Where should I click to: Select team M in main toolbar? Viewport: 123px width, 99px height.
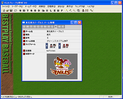click(x=58, y=11)
